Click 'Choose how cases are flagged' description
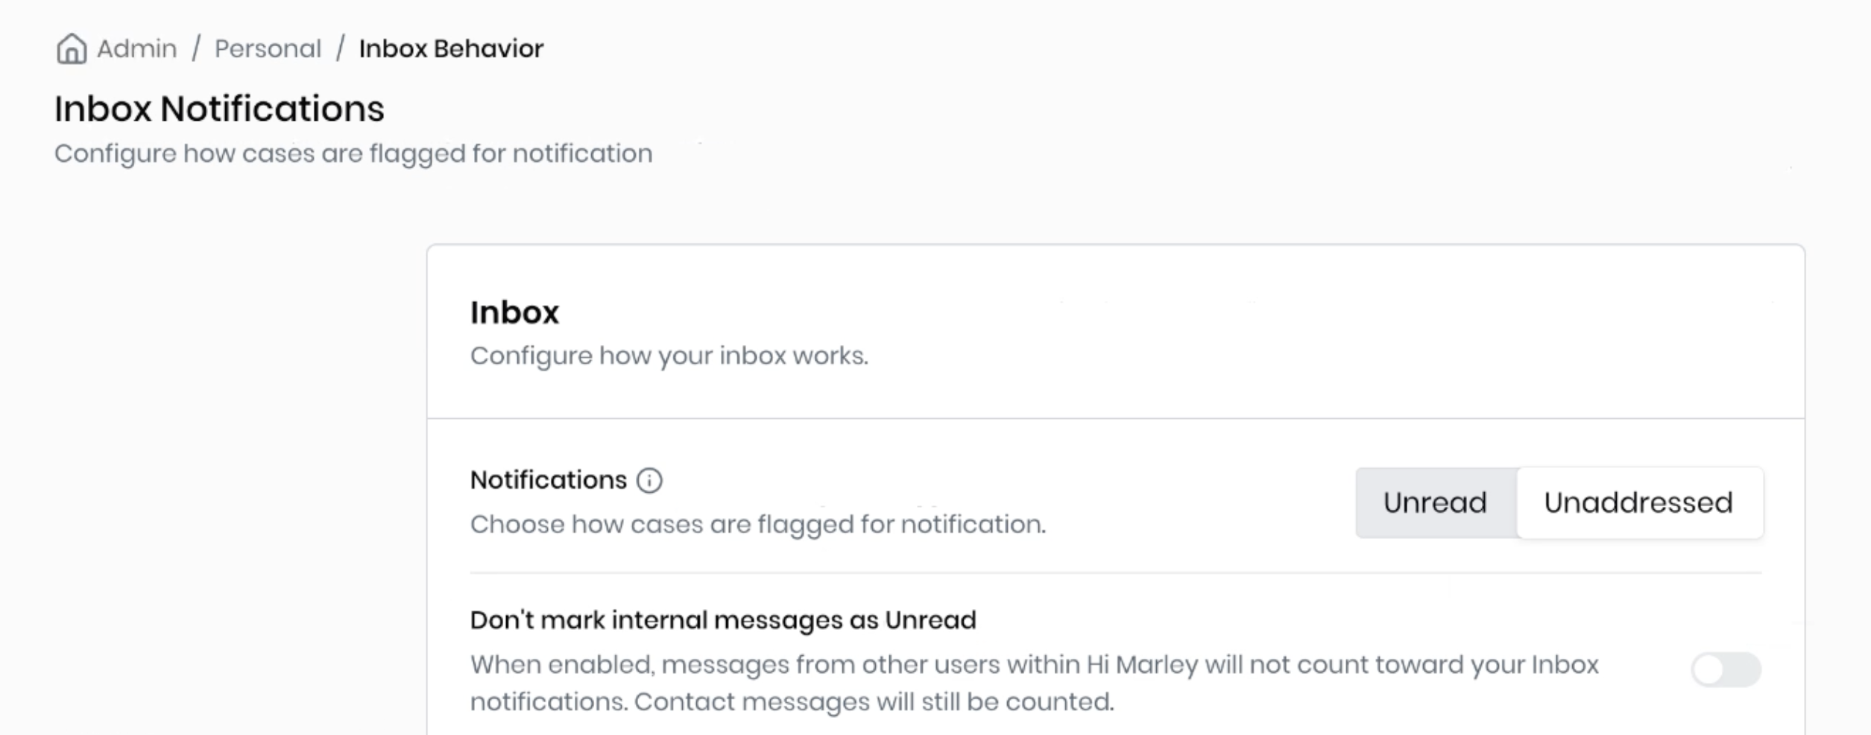The height and width of the screenshot is (735, 1871). (757, 525)
